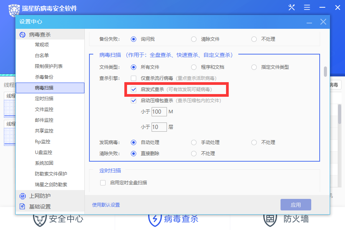345x230 pixels.
Task: Click 使用默认设置 link
Action: (106, 205)
